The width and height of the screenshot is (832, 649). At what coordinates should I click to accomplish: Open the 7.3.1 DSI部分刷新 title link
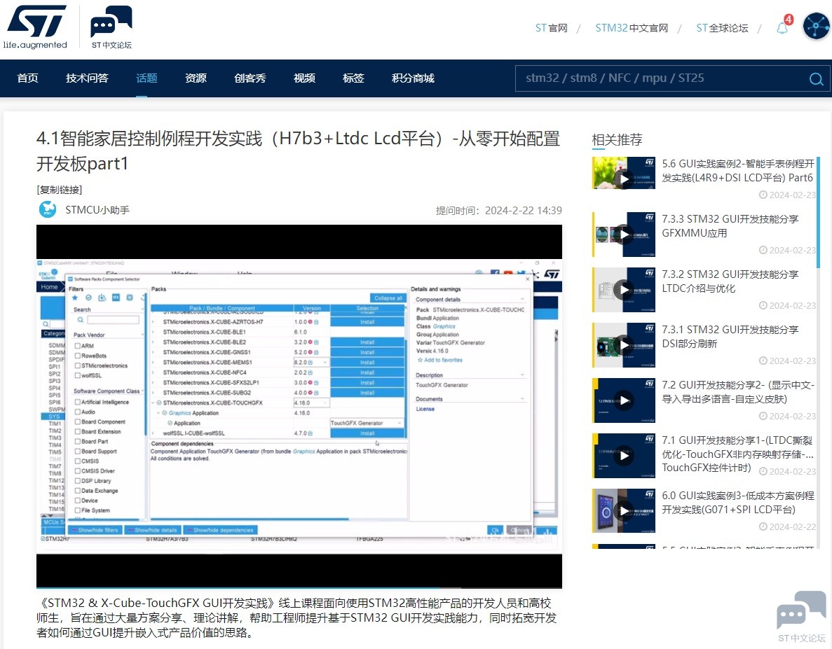(x=730, y=337)
